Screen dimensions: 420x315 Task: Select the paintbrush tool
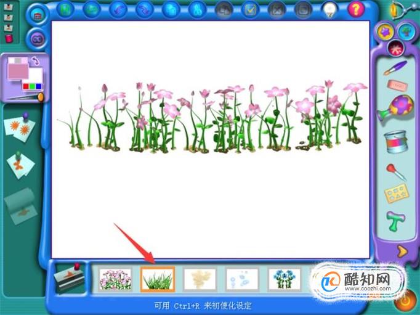click(395, 68)
